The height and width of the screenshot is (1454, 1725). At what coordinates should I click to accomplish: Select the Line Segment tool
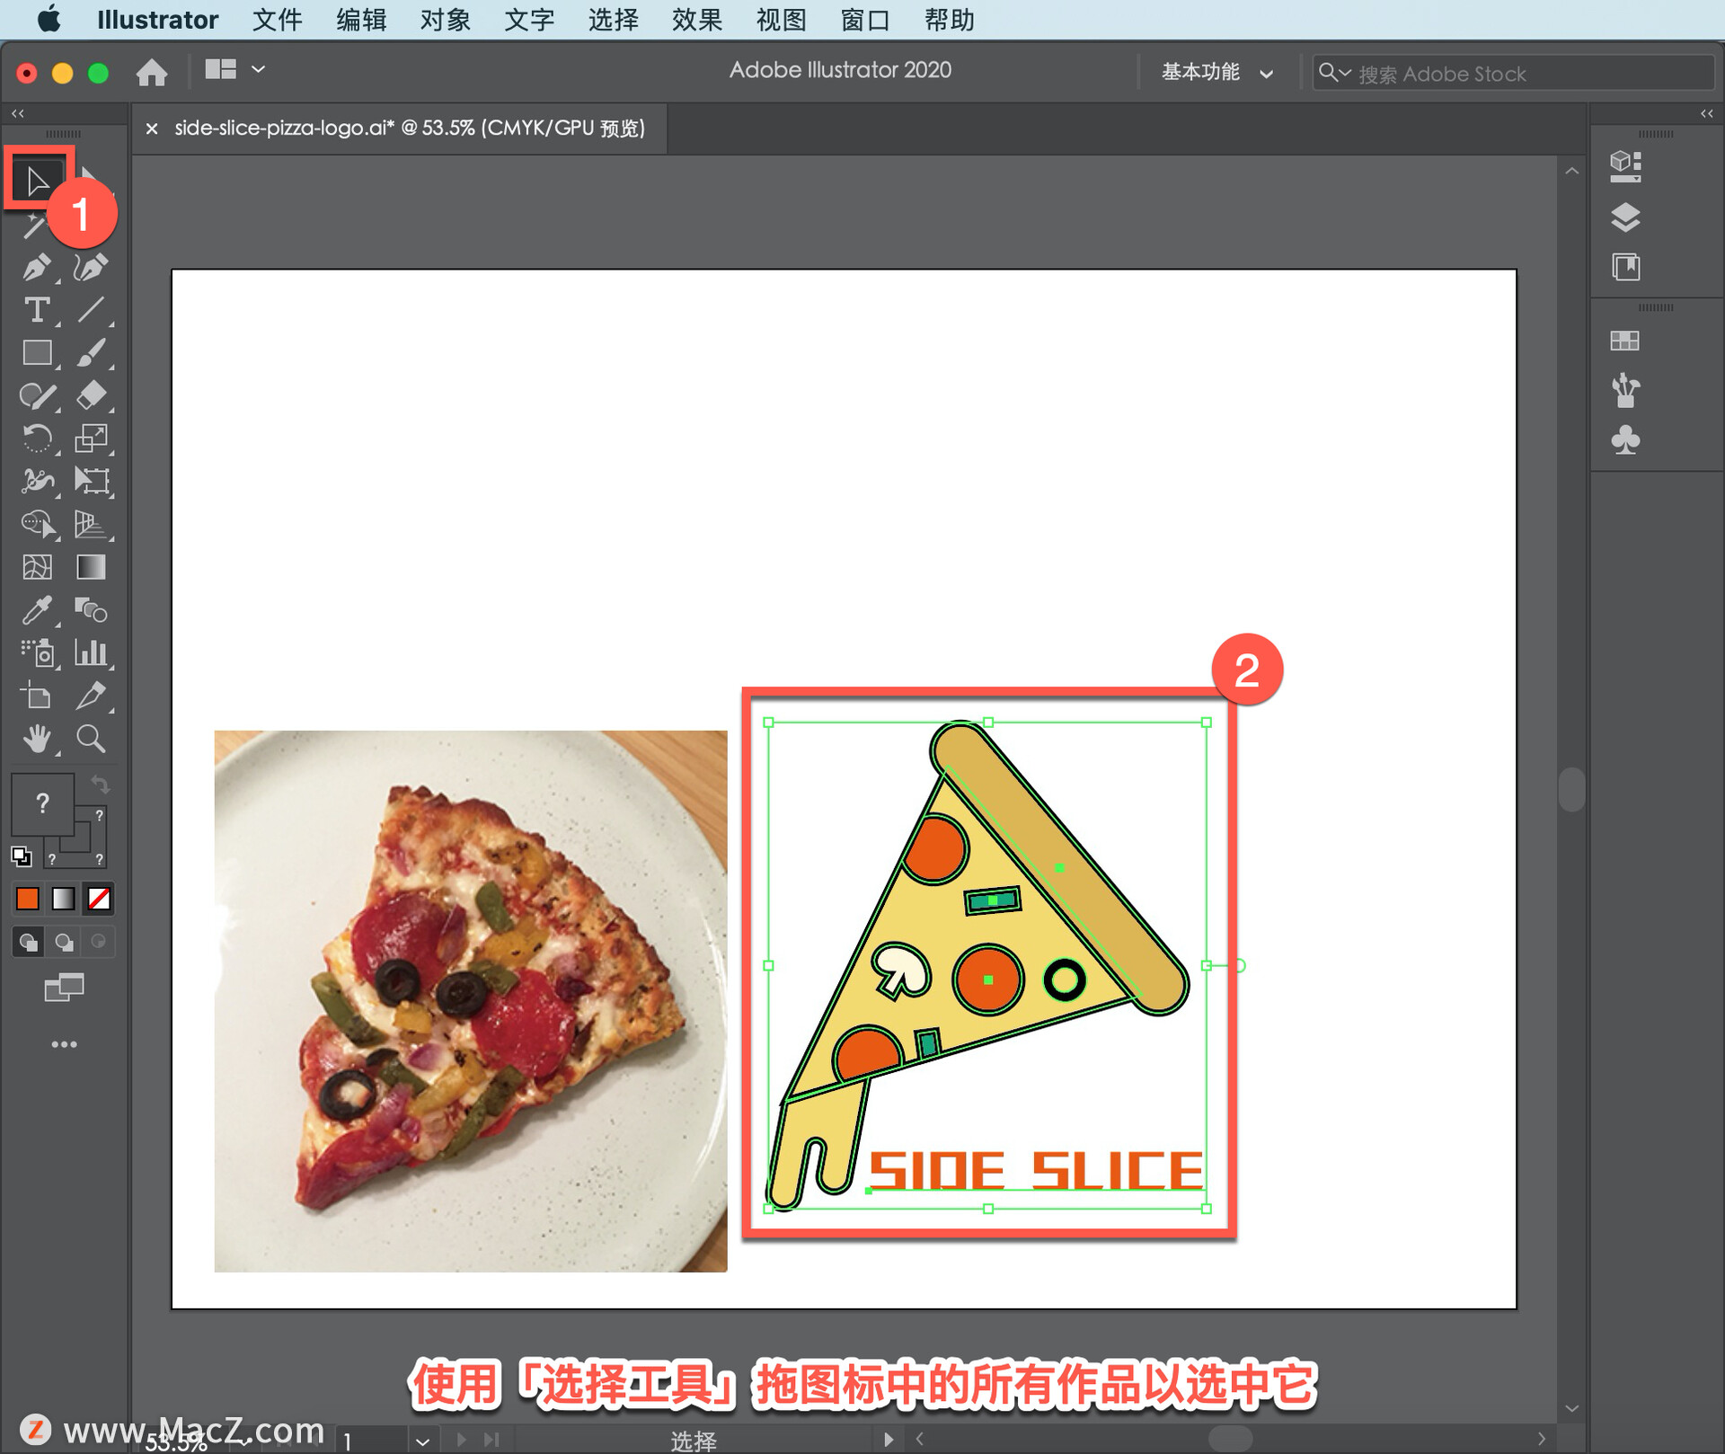coord(91,310)
